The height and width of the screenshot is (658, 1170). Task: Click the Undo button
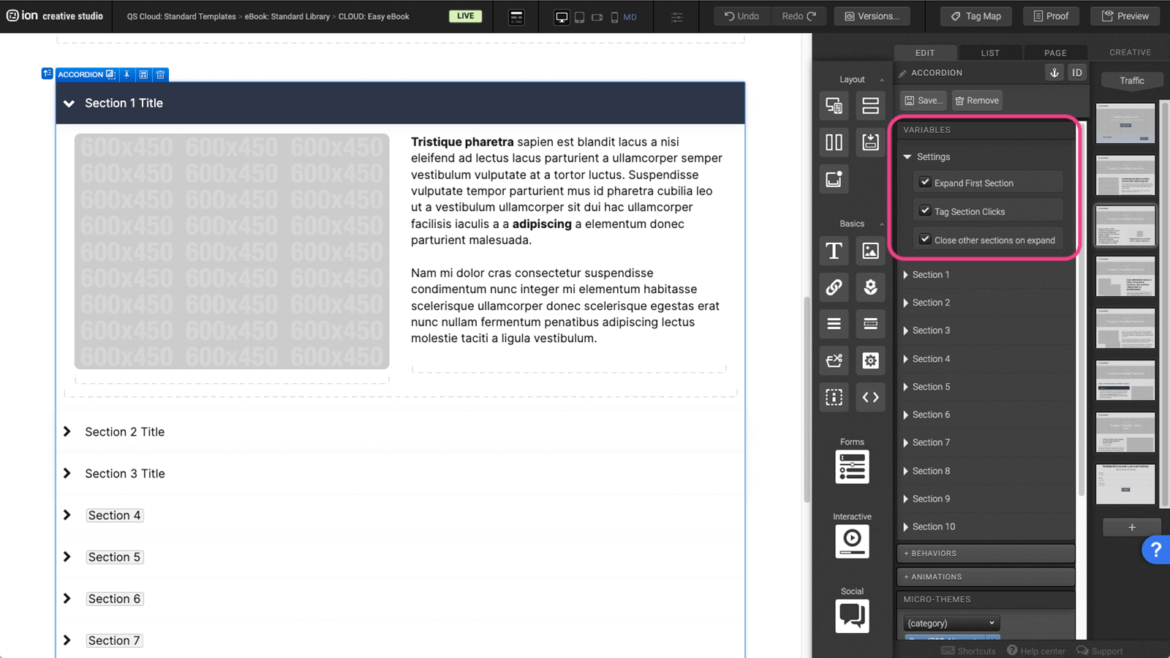coord(741,16)
